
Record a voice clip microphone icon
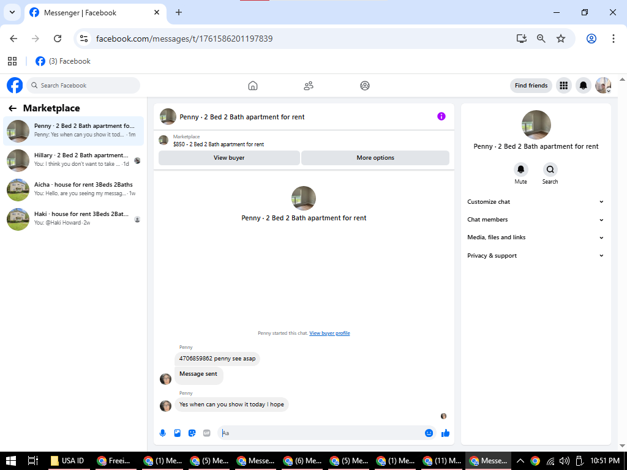coord(163,433)
